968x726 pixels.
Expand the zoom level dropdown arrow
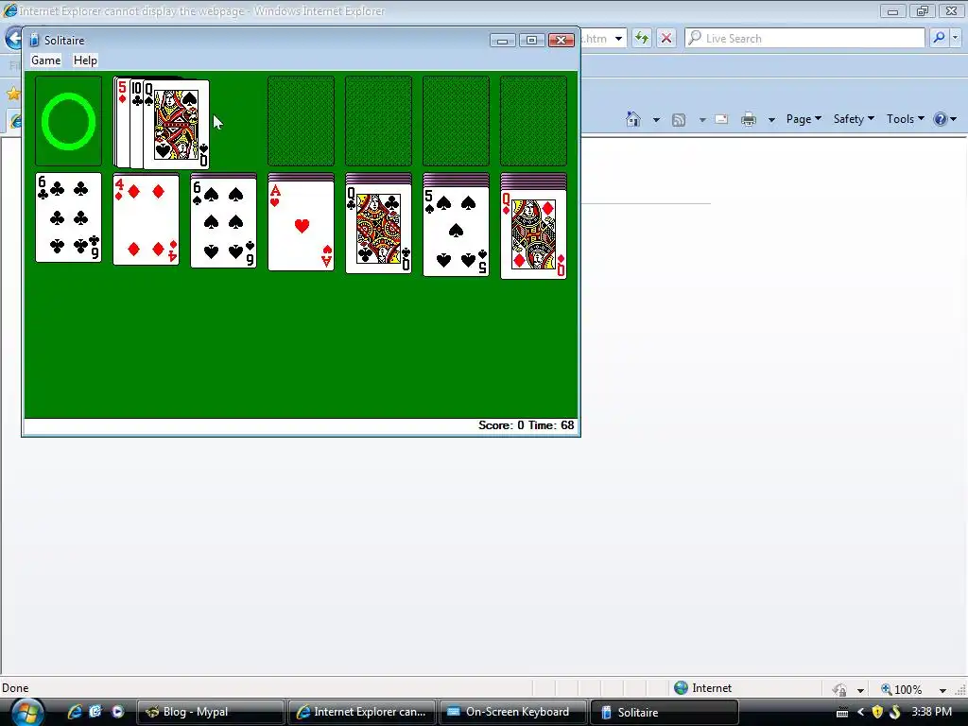(x=942, y=689)
